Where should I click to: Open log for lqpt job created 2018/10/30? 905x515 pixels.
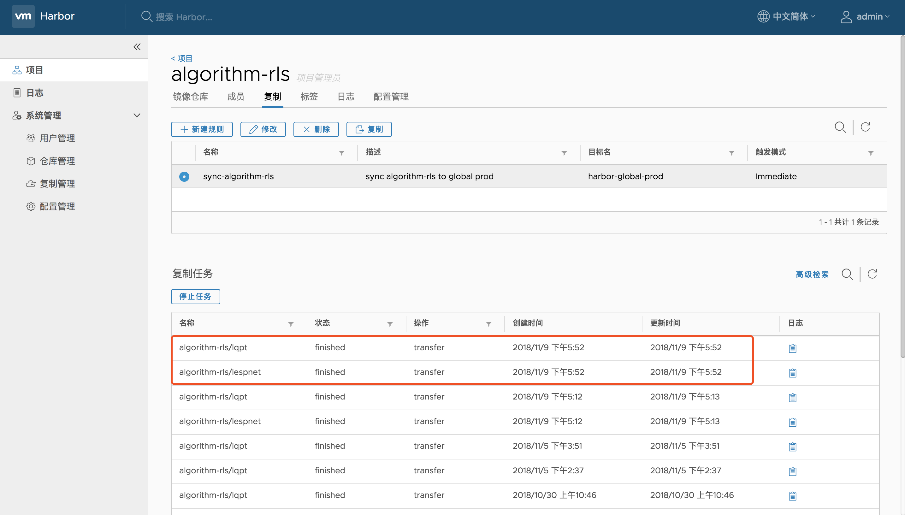click(x=792, y=496)
